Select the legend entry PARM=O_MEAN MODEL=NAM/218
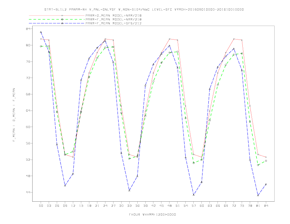The height and width of the screenshot is (224, 290). click(114, 15)
